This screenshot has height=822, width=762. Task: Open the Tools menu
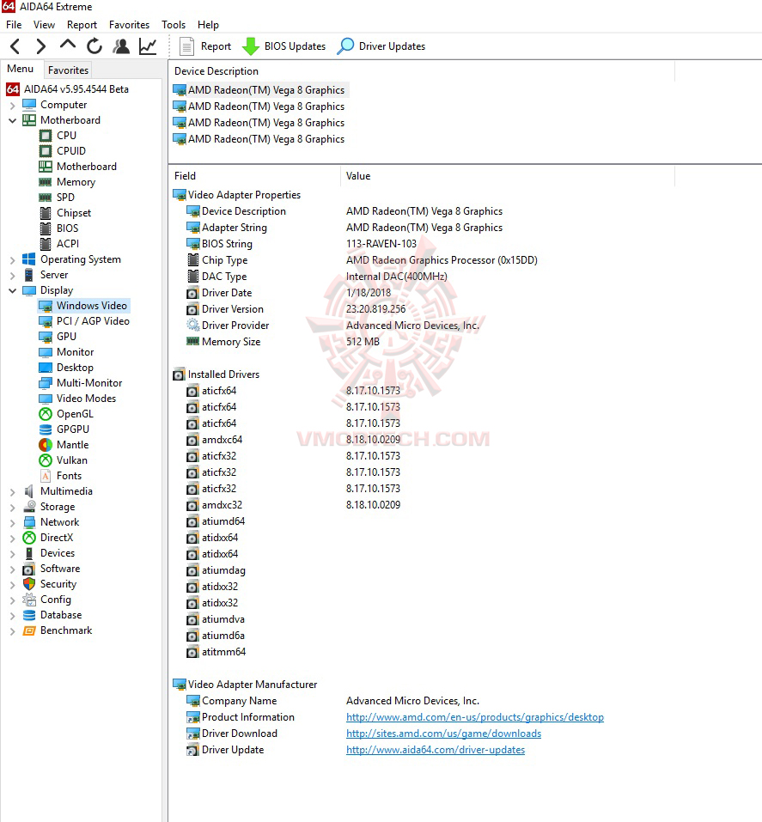(173, 25)
